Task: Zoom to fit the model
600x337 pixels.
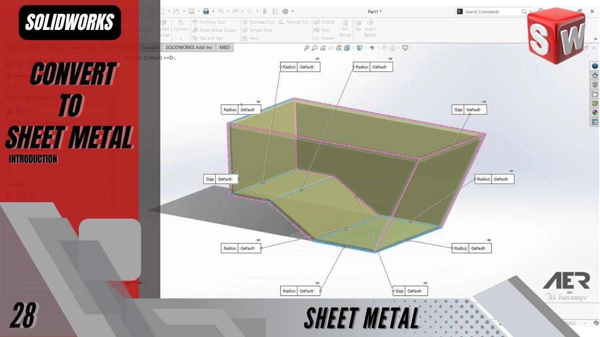Action: 307,47
